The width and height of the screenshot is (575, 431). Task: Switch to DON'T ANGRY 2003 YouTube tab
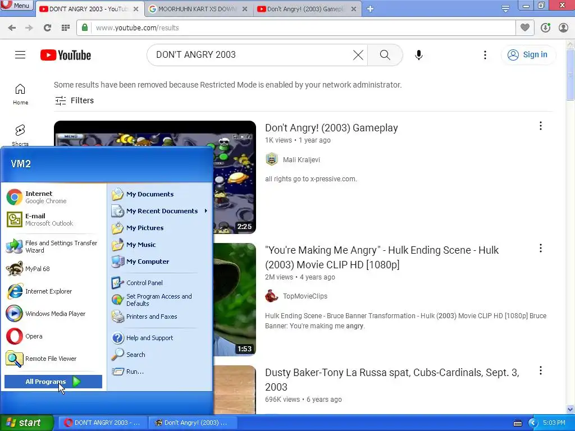tap(89, 9)
